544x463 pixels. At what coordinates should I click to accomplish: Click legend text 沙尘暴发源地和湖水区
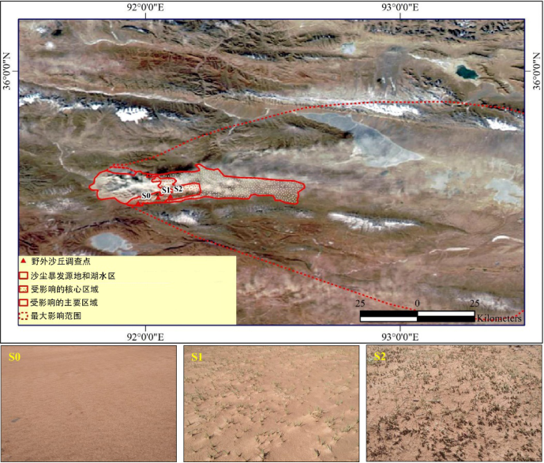pos(73,276)
